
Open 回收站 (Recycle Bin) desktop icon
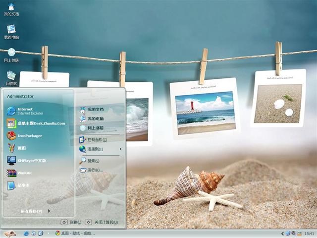pyautogui.click(x=11, y=78)
